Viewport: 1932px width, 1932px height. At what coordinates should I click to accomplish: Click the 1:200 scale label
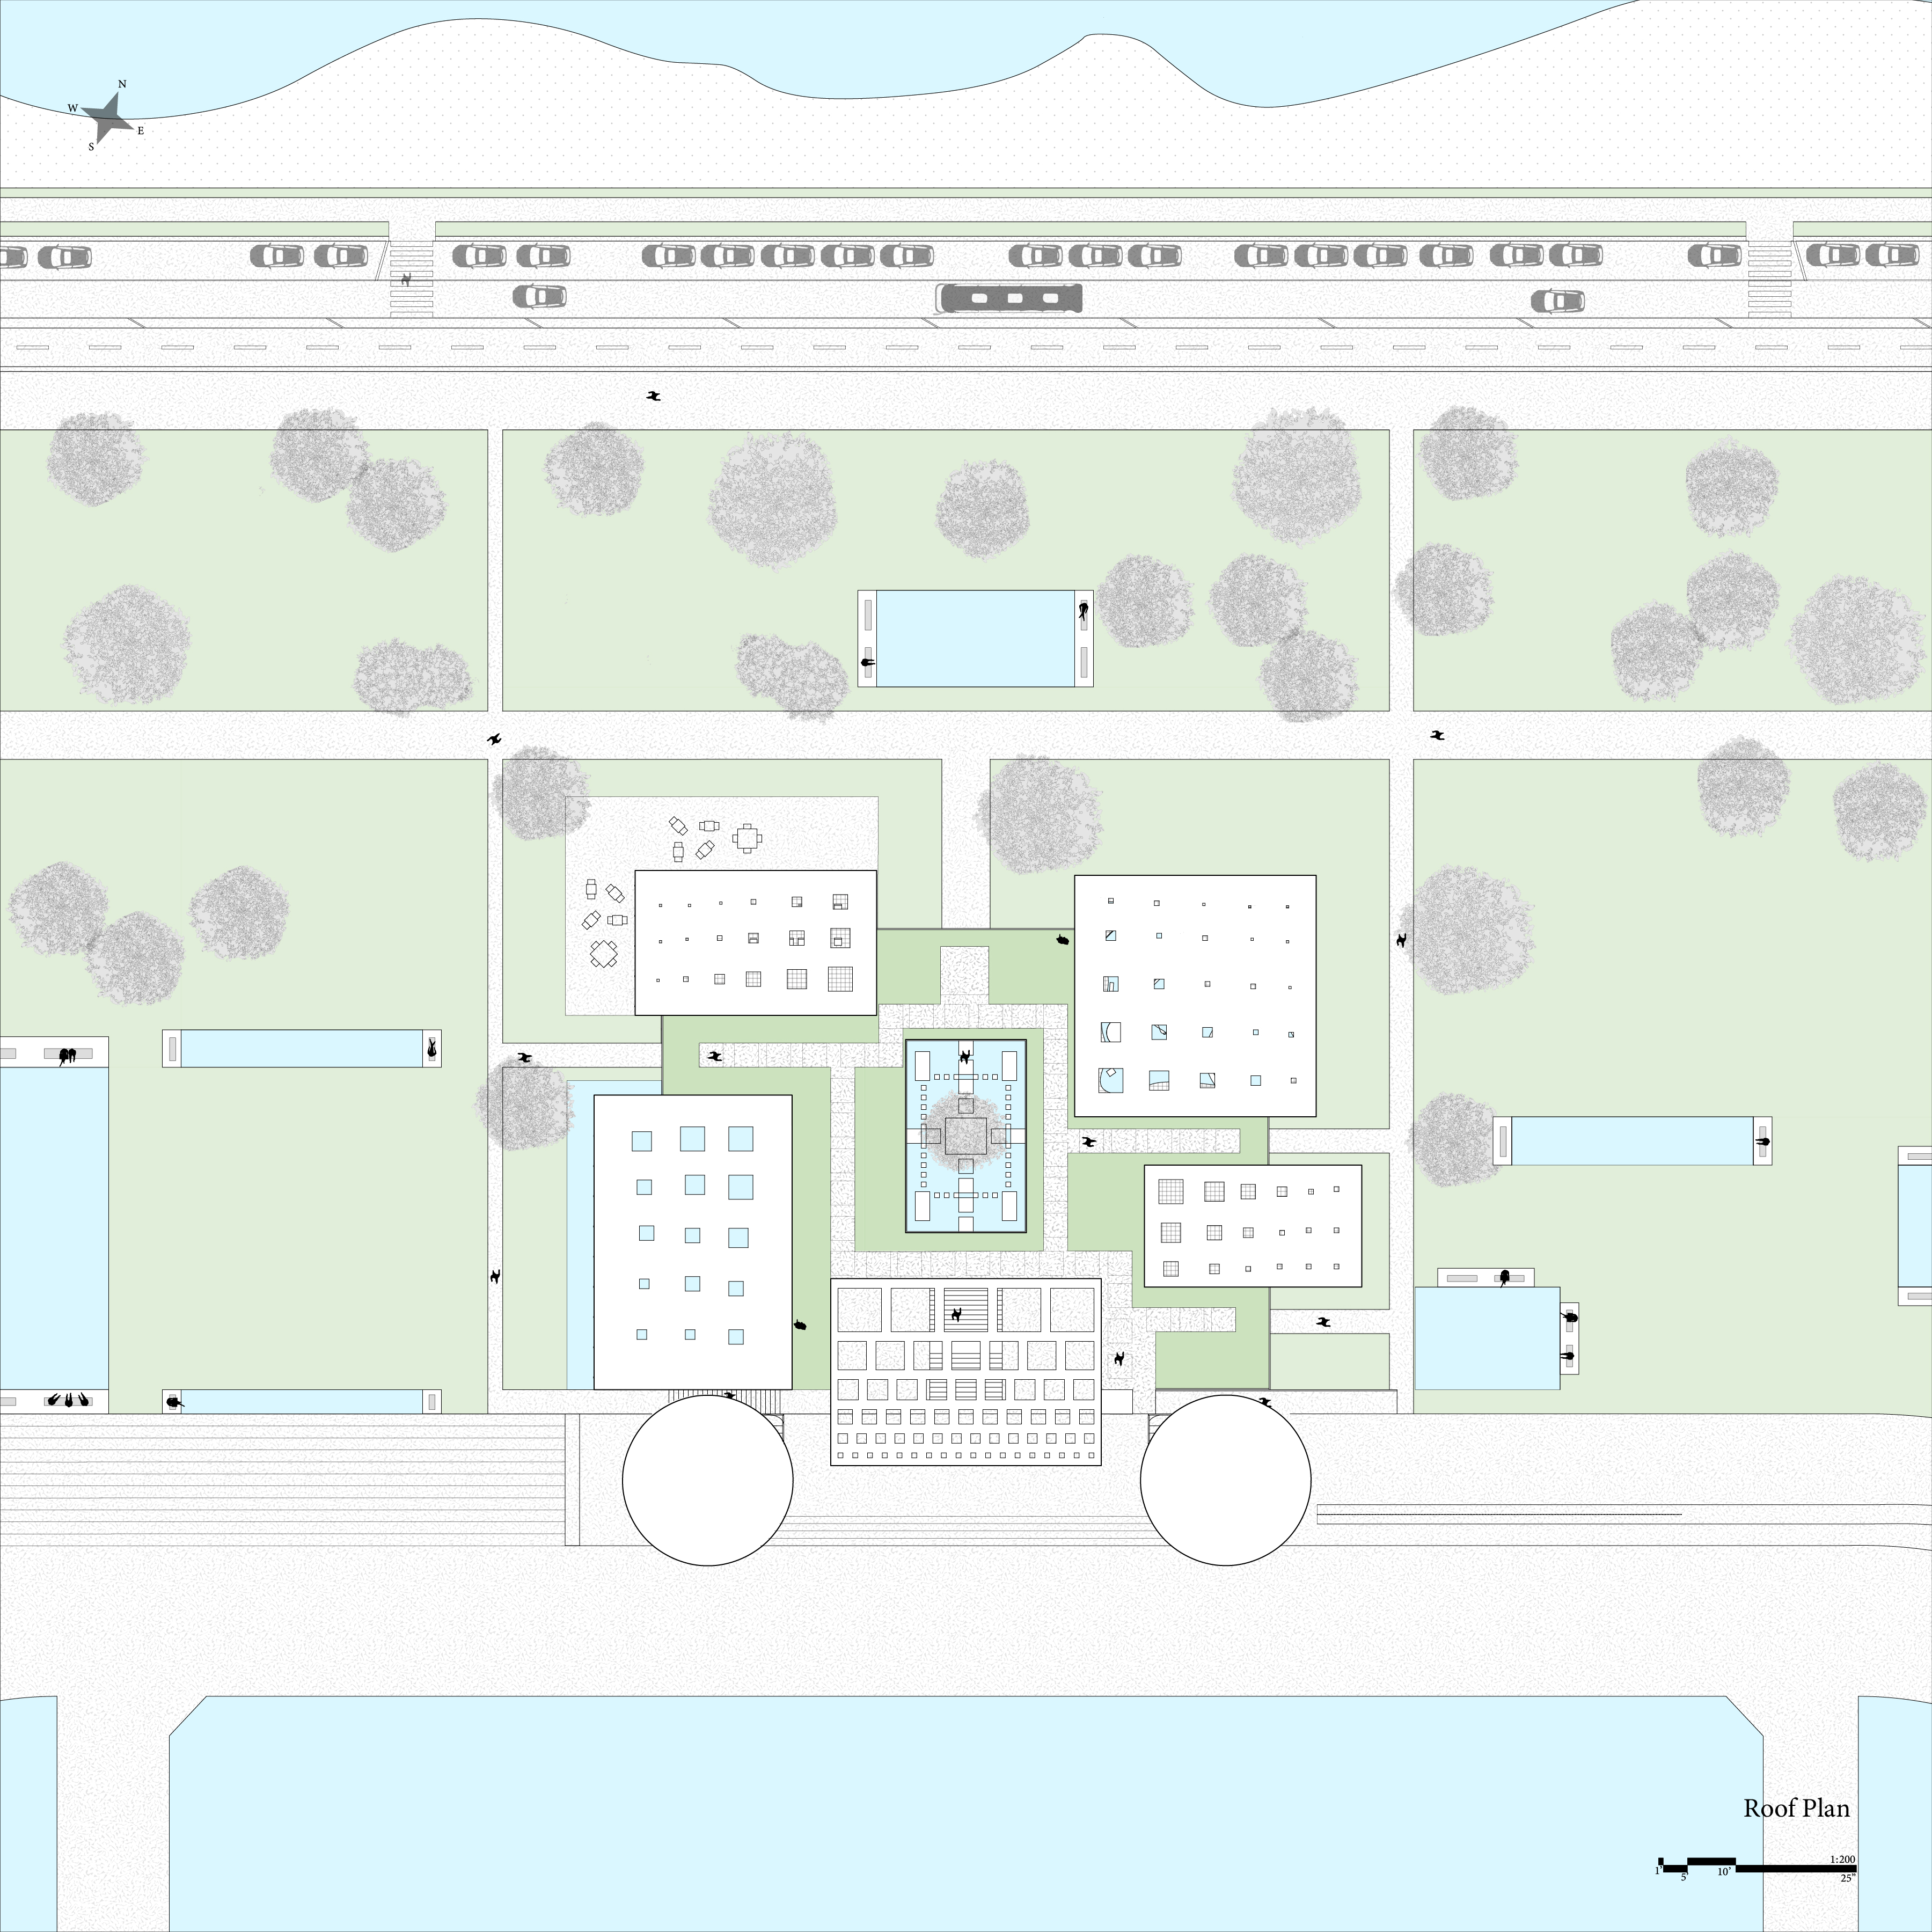(x=1842, y=1859)
